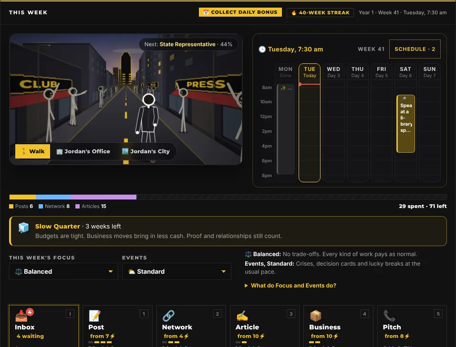This screenshot has width=456, height=347.
Task: Click the yellow Posts segment of the energy bar
Action: coord(23,197)
